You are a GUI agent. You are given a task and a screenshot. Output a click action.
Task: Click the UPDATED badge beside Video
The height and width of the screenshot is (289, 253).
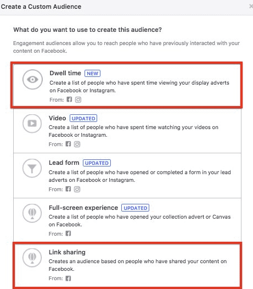(x=83, y=118)
